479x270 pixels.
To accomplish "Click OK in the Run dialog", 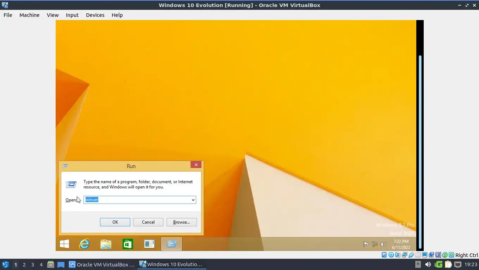I will 115,222.
